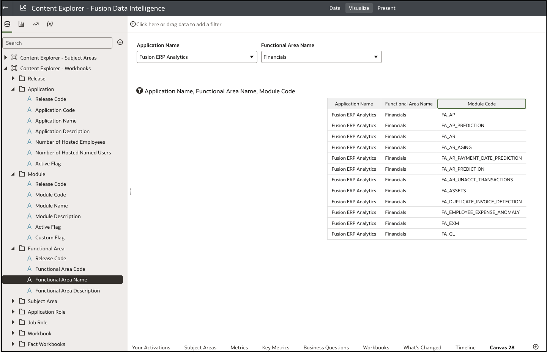Click the add canvas plus icon
Viewport: 547px width, 352px height.
point(536,346)
